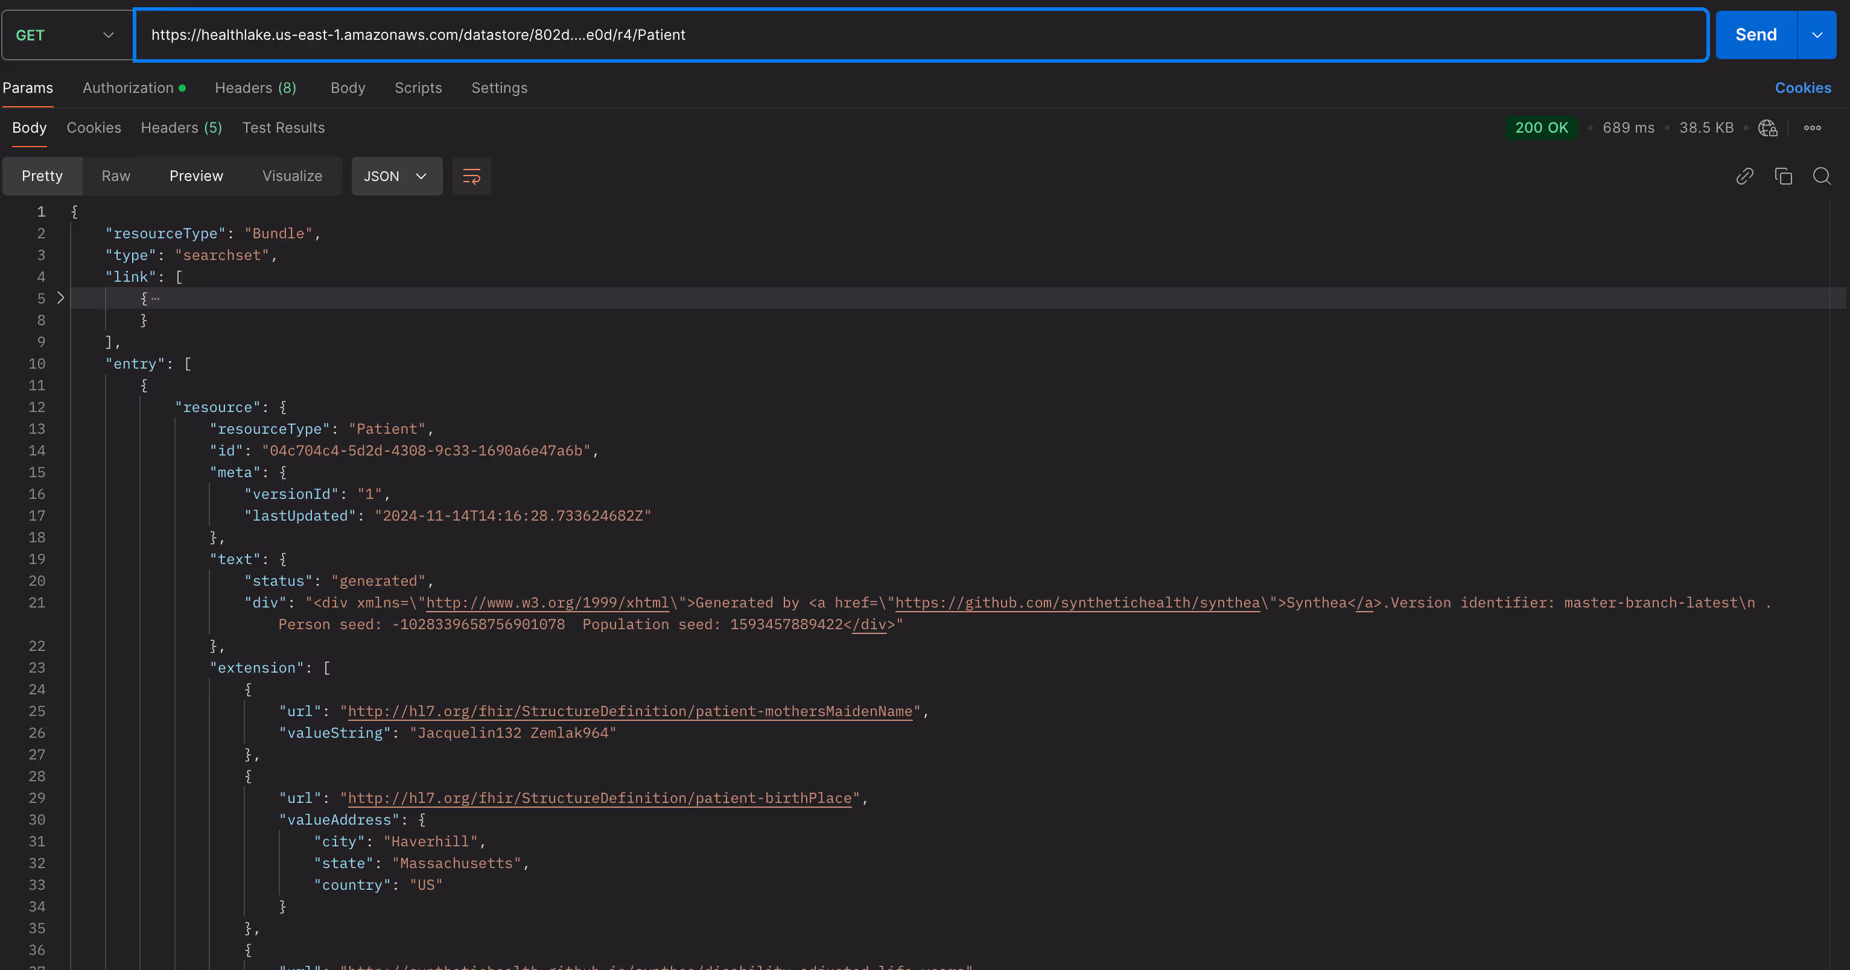Image resolution: width=1850 pixels, height=970 pixels.
Task: Click the patient id value
Action: click(426, 450)
